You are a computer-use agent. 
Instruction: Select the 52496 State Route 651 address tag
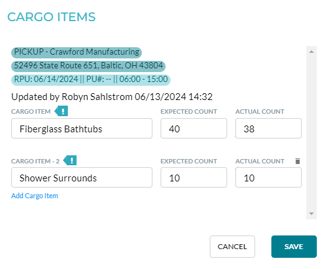(x=88, y=66)
